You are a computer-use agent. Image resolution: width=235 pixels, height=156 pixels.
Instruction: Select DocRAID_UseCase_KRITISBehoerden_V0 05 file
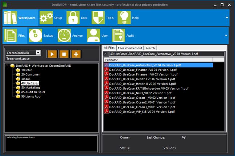[x=149, y=89]
